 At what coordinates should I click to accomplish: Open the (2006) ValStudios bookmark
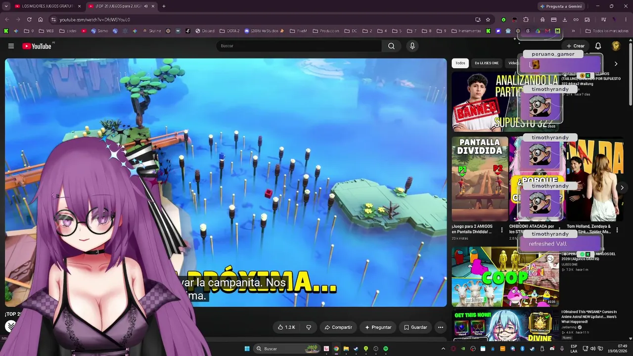[264, 31]
